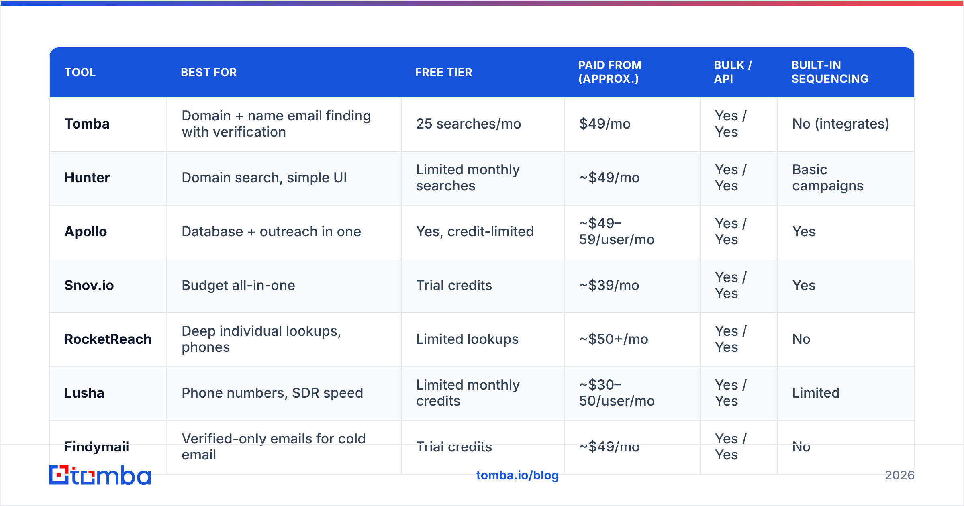Select the Snov.io tool name
964x506 pixels.
click(89, 285)
